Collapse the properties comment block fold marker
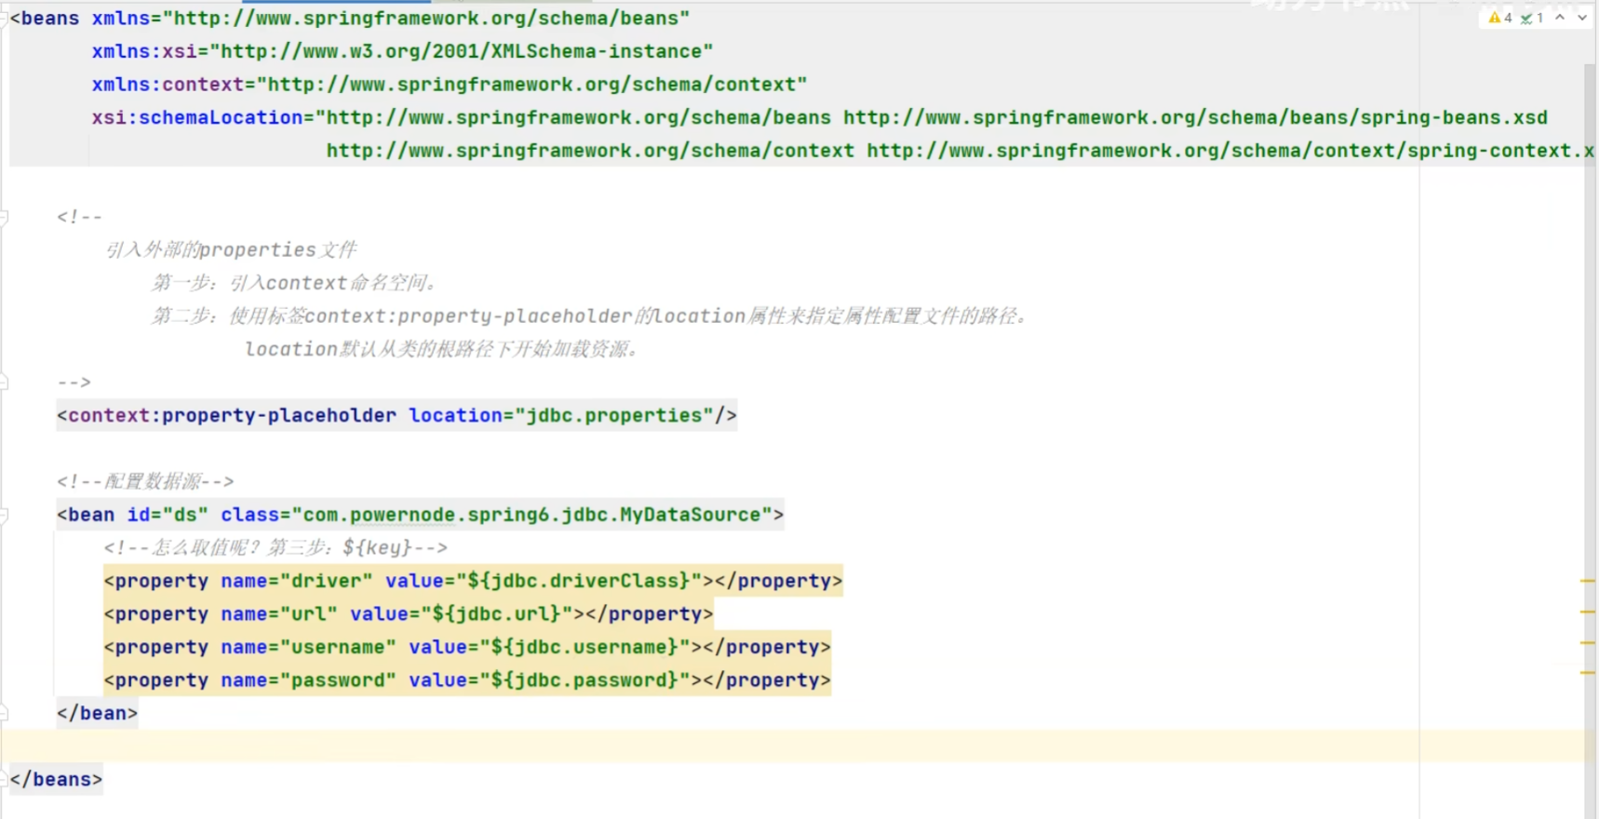 4,217
